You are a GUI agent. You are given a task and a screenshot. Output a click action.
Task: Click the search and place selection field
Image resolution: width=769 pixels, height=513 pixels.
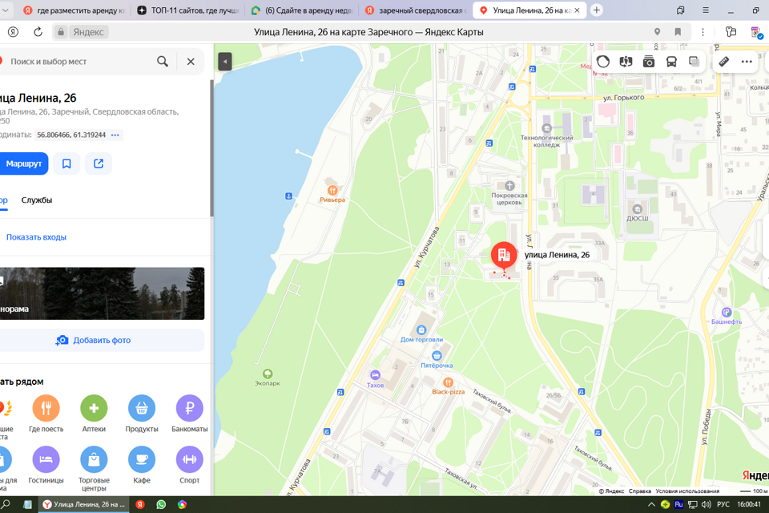pyautogui.click(x=80, y=62)
